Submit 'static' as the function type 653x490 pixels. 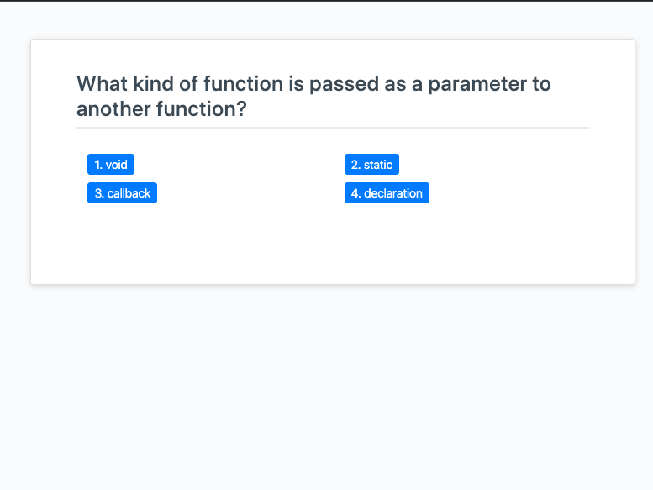click(x=372, y=165)
